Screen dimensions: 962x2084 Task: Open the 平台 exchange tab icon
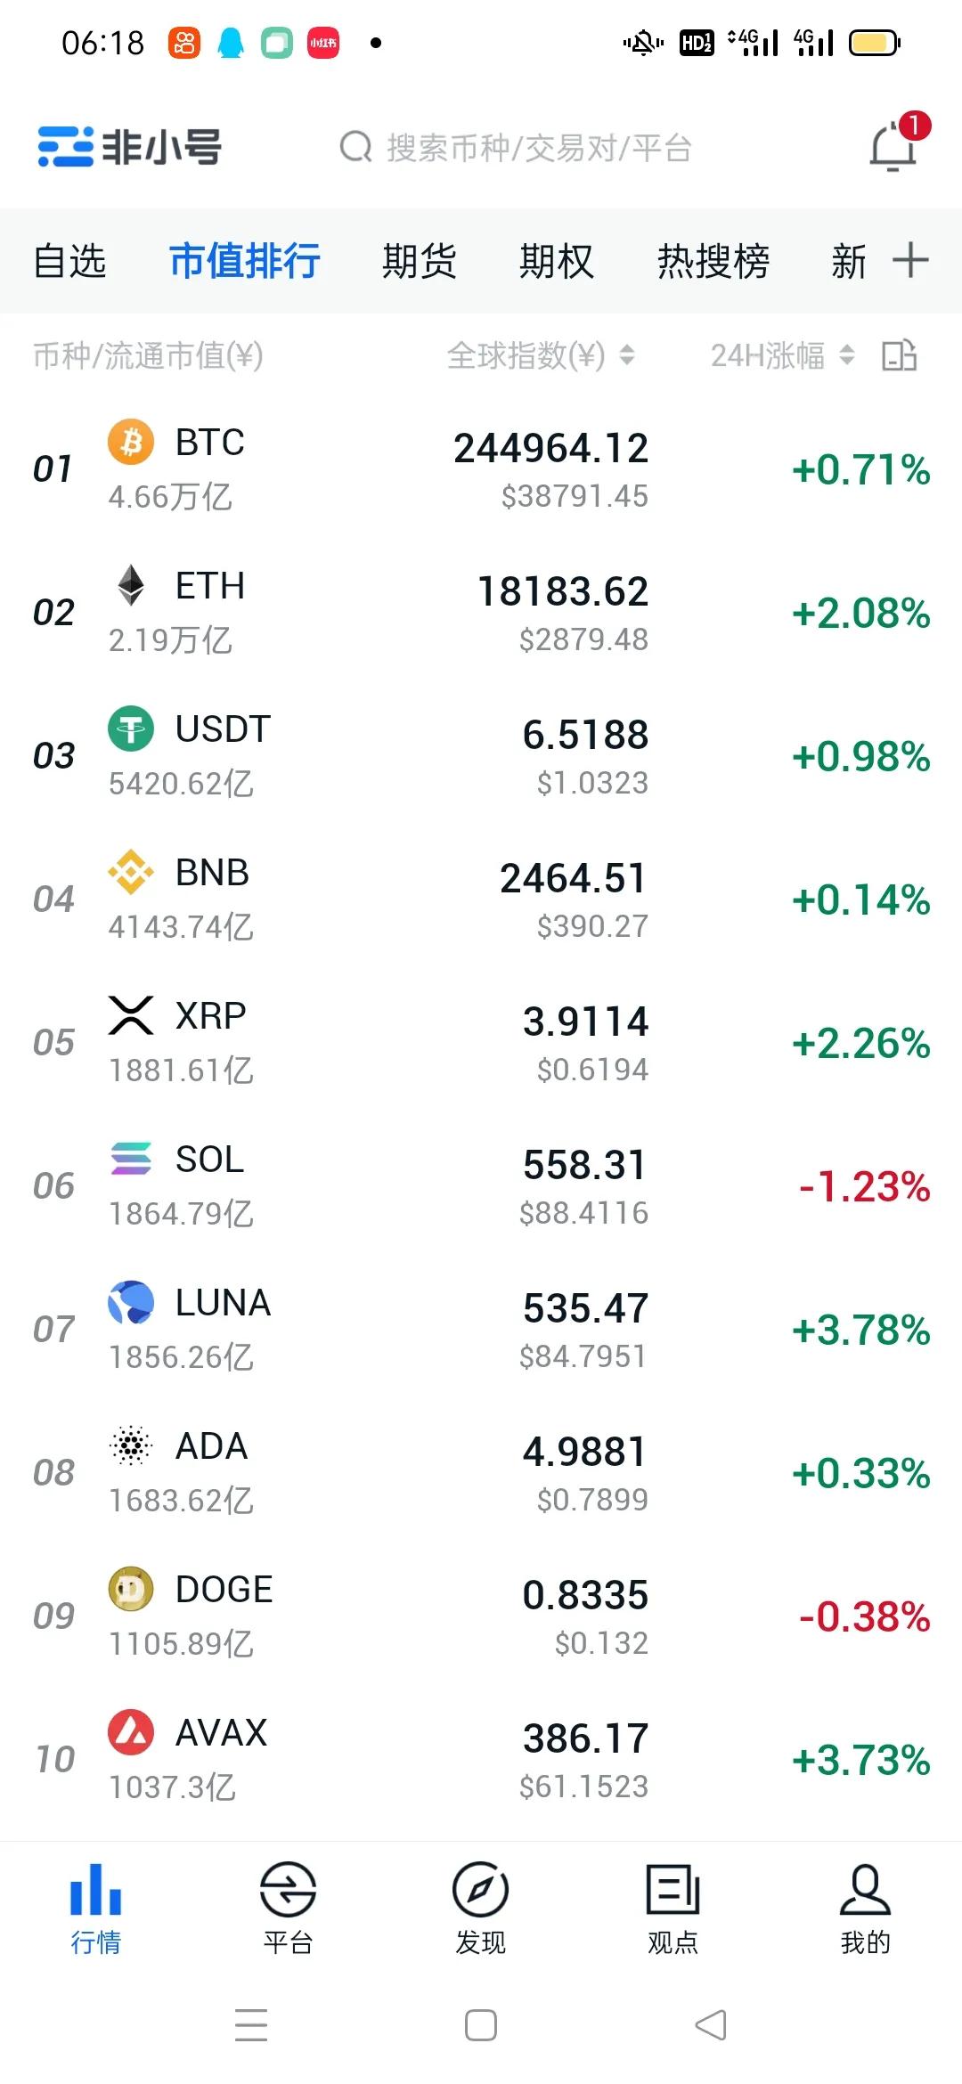point(288,1889)
